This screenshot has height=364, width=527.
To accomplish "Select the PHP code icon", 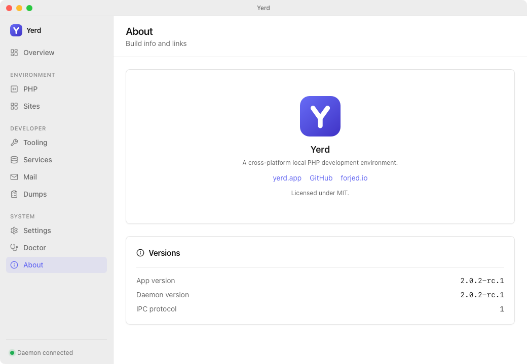I will coord(14,89).
